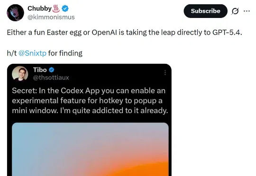This screenshot has height=176, width=256.
Task: Subscribe to Chubby
Action: [206, 11]
